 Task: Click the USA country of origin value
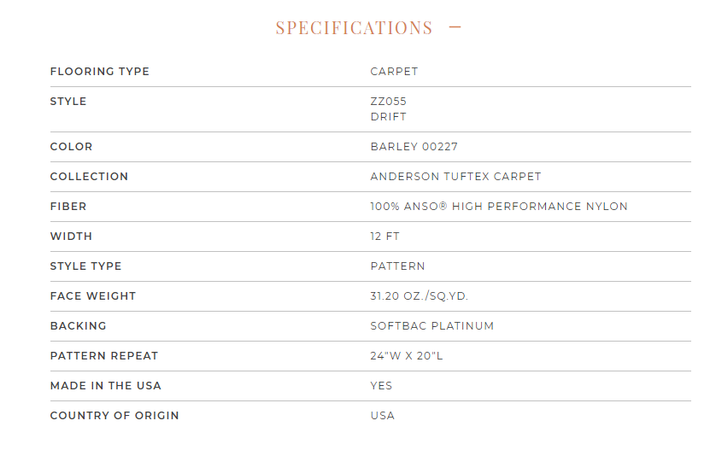point(382,416)
